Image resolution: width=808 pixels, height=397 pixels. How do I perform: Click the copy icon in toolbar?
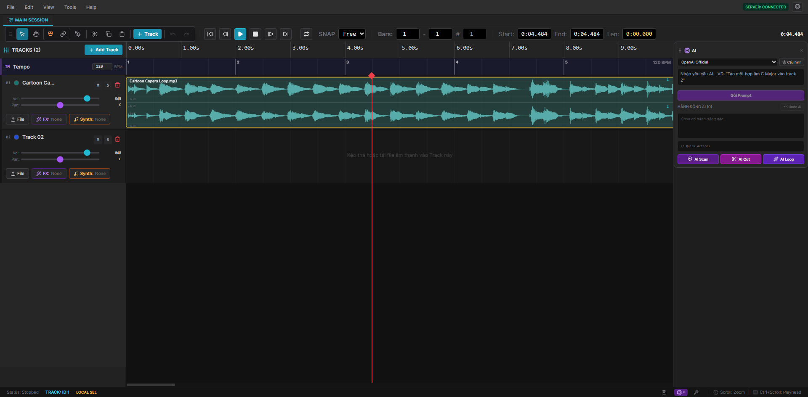109,34
